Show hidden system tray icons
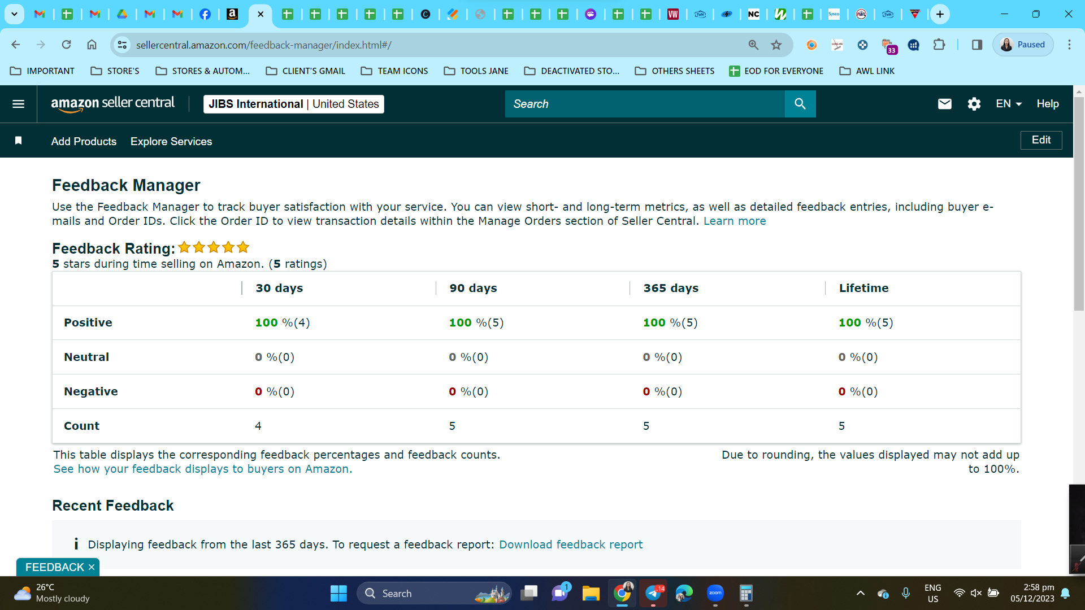 pos(860,593)
